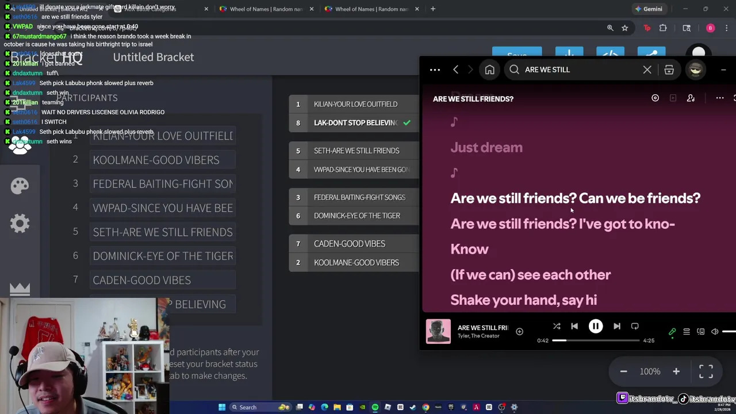The image size is (736, 414).
Task: Toggle shuffle in Spotify player
Action: point(557,326)
